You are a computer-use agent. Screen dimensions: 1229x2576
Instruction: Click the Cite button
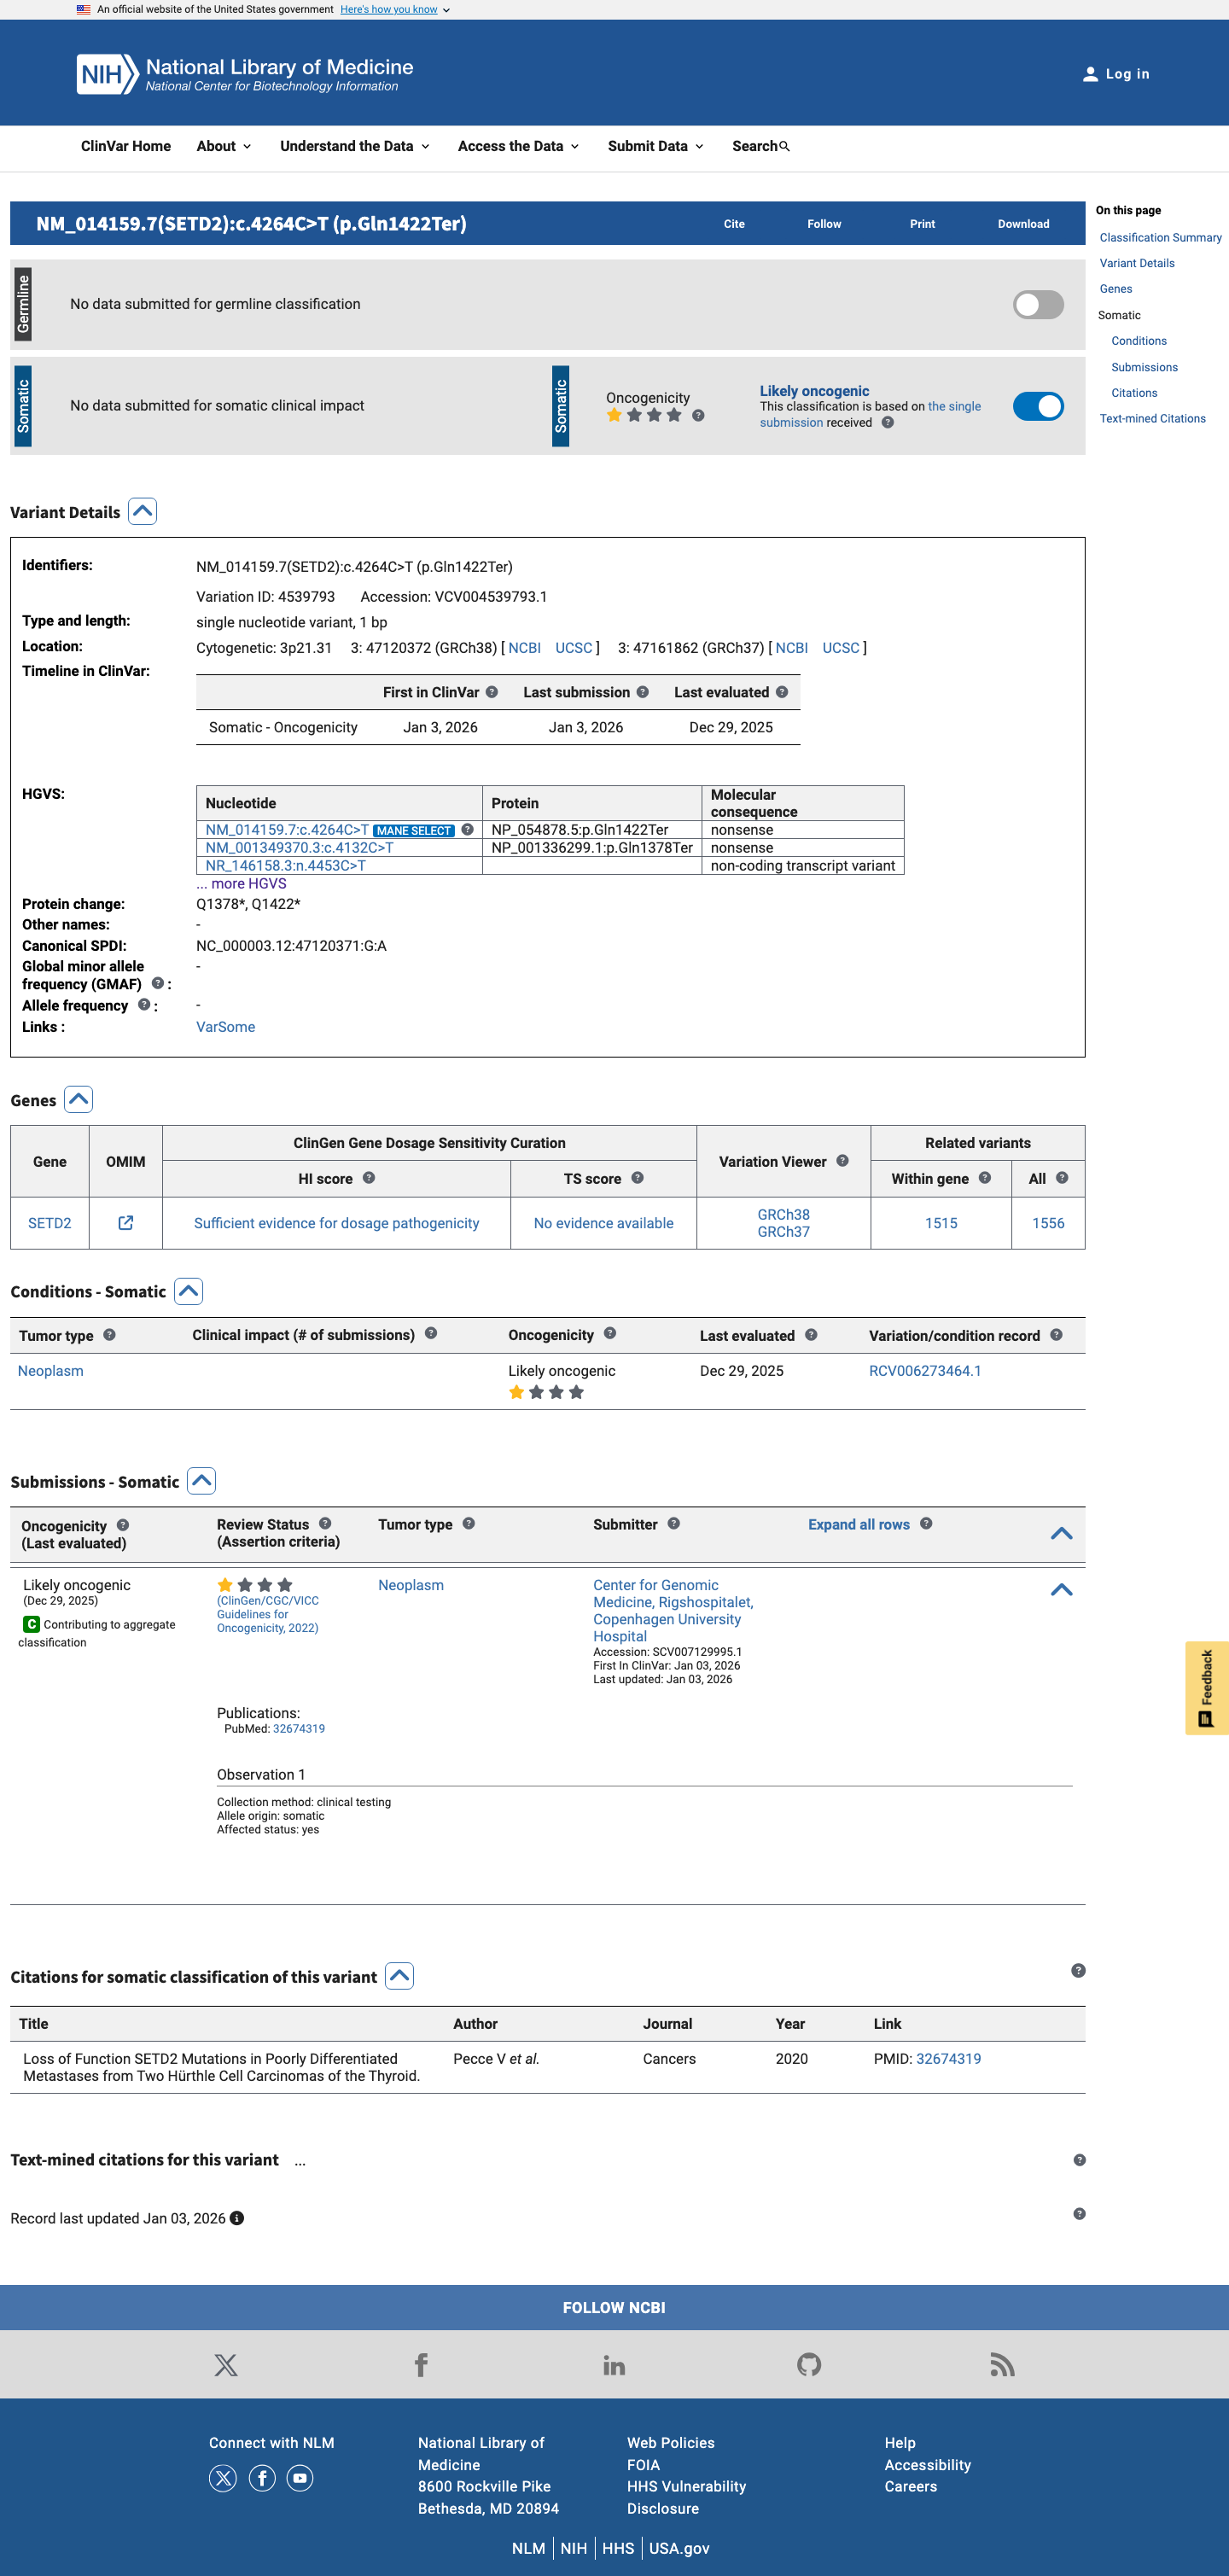[734, 224]
